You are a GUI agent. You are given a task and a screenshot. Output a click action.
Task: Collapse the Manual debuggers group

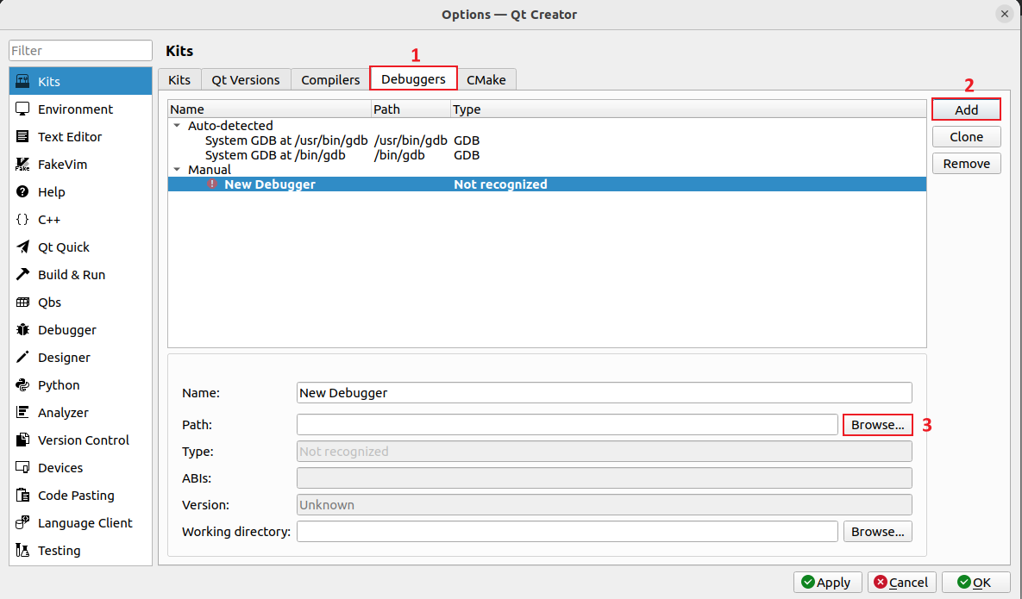point(178,169)
